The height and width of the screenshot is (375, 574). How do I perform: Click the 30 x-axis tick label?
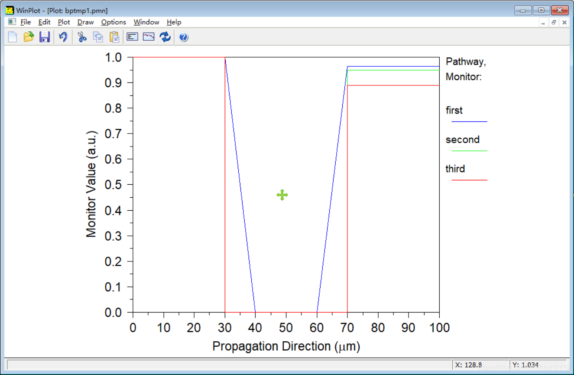(225, 328)
